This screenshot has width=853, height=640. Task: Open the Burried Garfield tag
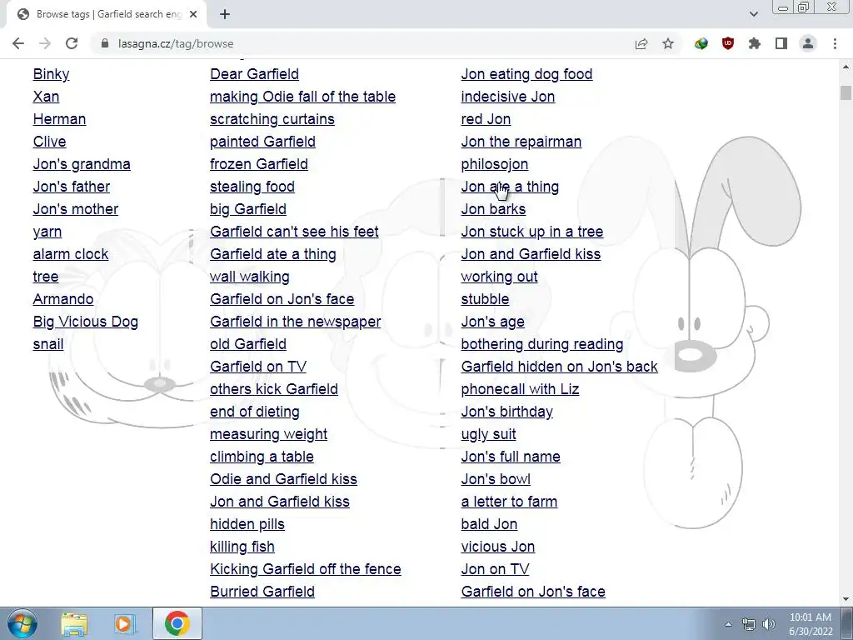click(262, 592)
